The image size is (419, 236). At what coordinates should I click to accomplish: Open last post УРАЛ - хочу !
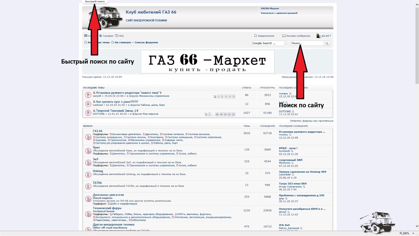(x=288, y=148)
